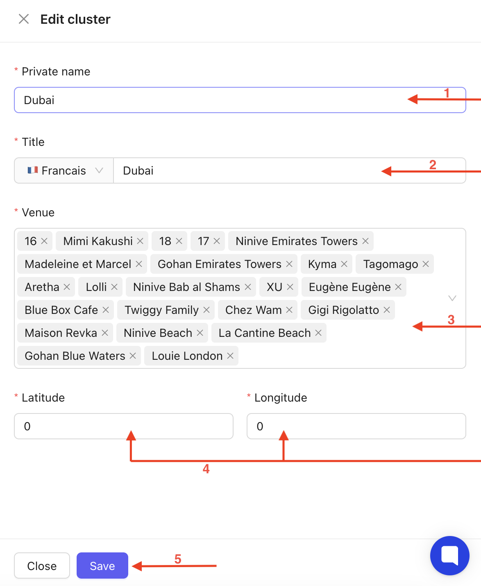
Task: Remove Madeleine et Marcel from venues
Action: pyautogui.click(x=139, y=264)
